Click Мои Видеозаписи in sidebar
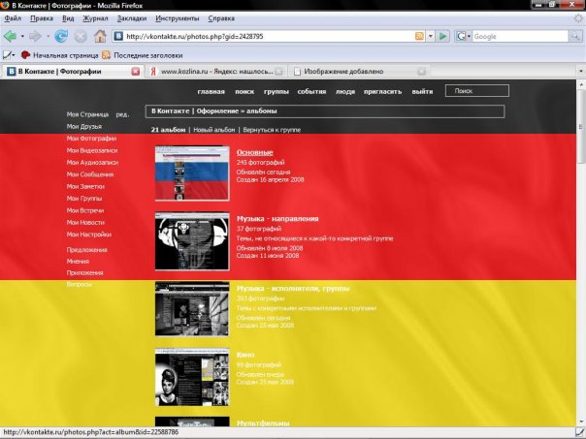Viewport: 586px width, 439px height. (x=92, y=150)
